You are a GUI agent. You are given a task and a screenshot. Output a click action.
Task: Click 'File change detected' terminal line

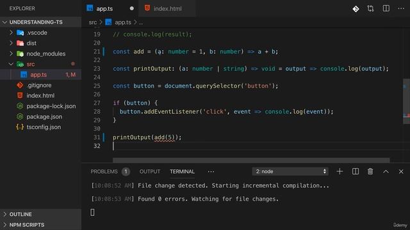pos(210,186)
